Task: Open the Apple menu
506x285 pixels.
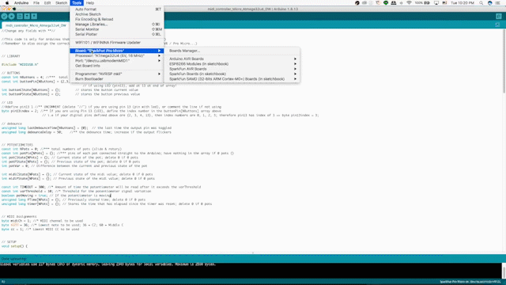Action: click(x=7, y=3)
